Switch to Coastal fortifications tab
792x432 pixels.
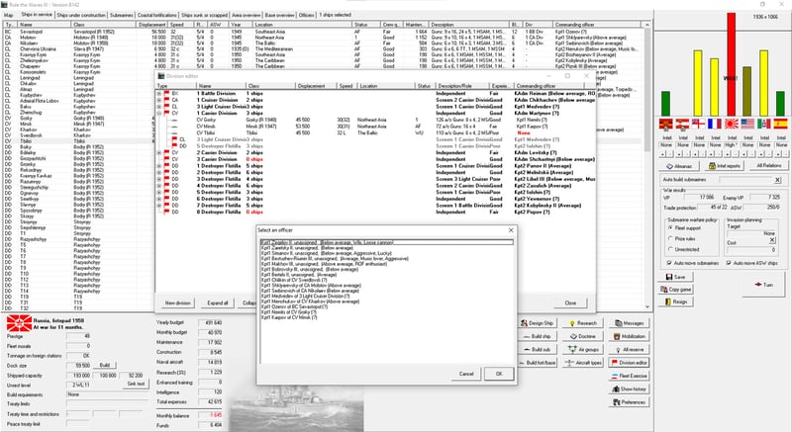[157, 15]
